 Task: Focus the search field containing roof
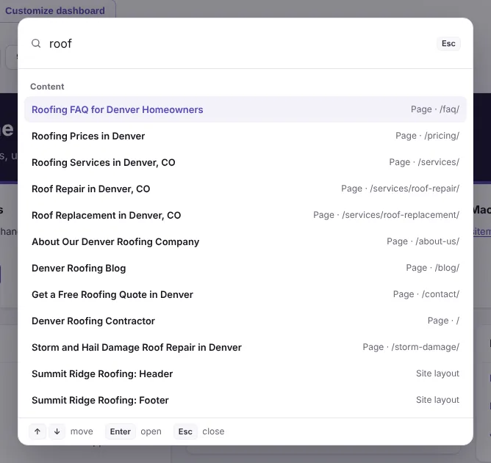(x=238, y=43)
